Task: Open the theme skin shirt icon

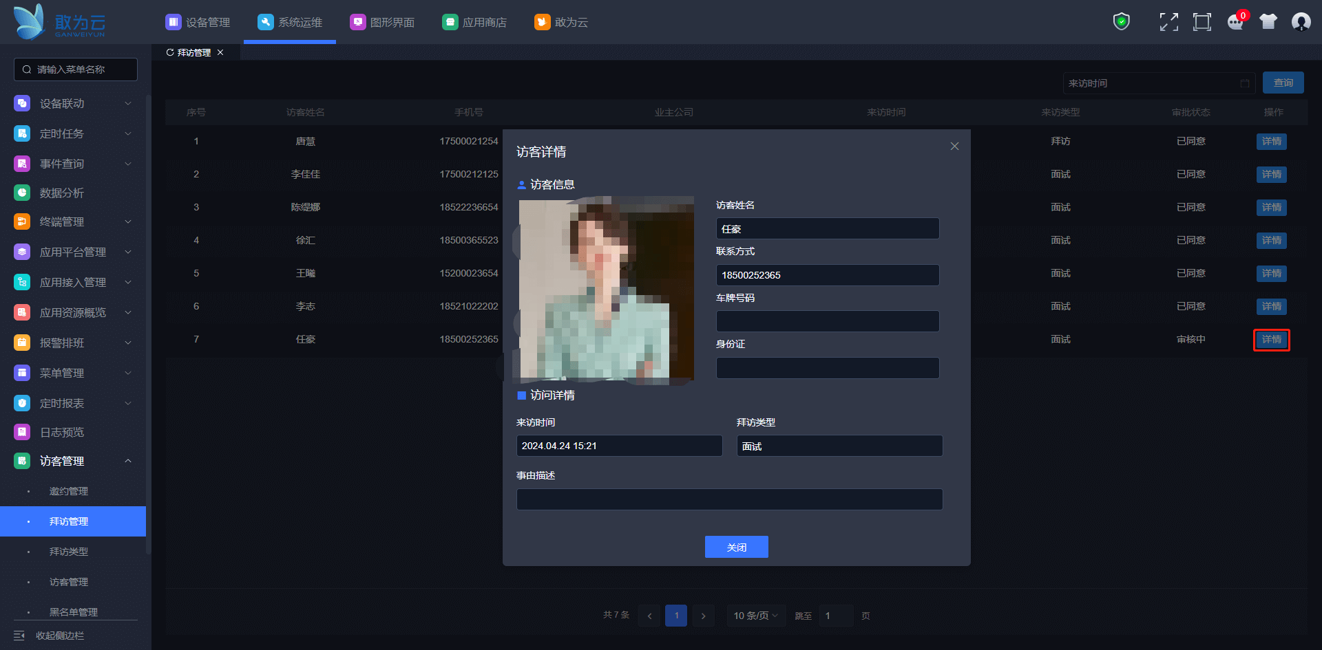Action: click(1268, 22)
